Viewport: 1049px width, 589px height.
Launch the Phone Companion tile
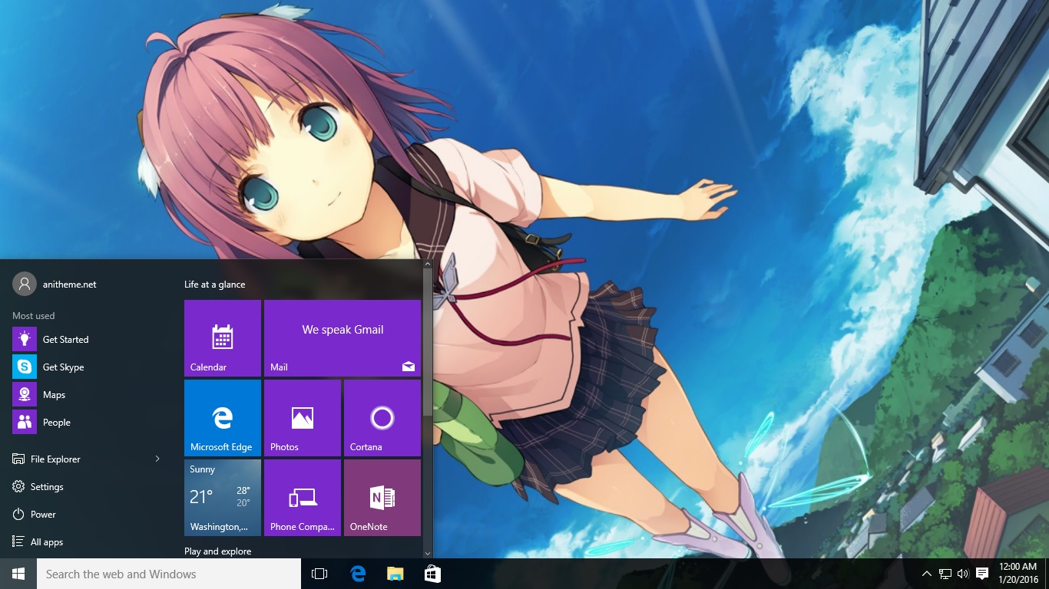pyautogui.click(x=303, y=498)
